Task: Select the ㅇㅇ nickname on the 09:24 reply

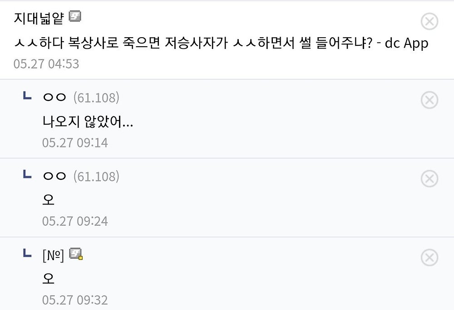Action: 54,176
